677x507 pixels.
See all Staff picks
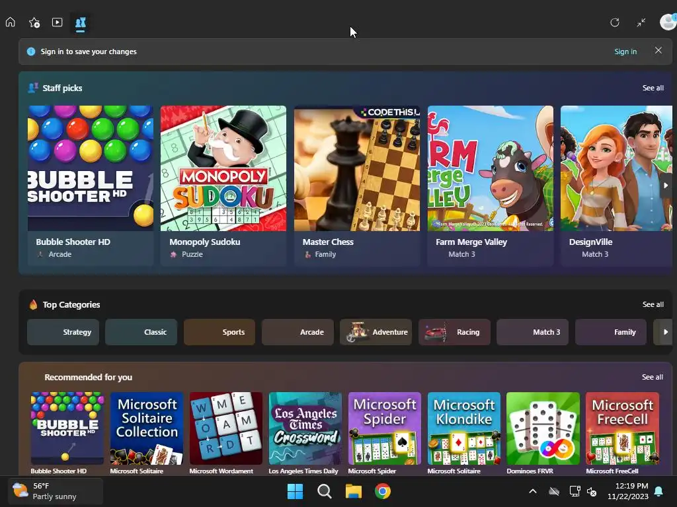pos(653,88)
